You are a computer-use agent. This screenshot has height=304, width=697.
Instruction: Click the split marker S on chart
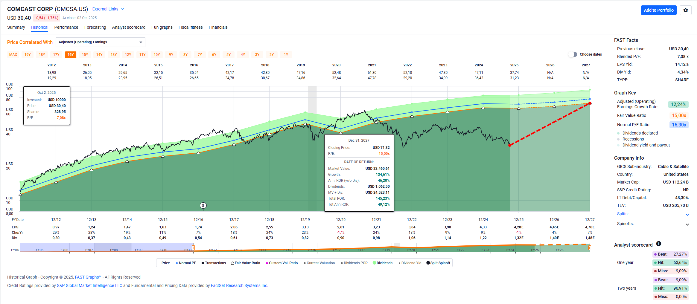pos(203,205)
